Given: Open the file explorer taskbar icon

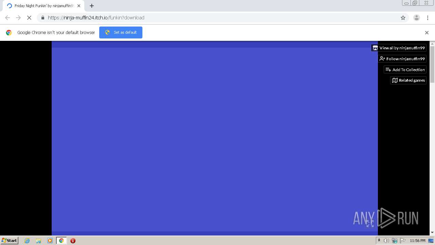Looking at the screenshot, I should click(x=38, y=241).
